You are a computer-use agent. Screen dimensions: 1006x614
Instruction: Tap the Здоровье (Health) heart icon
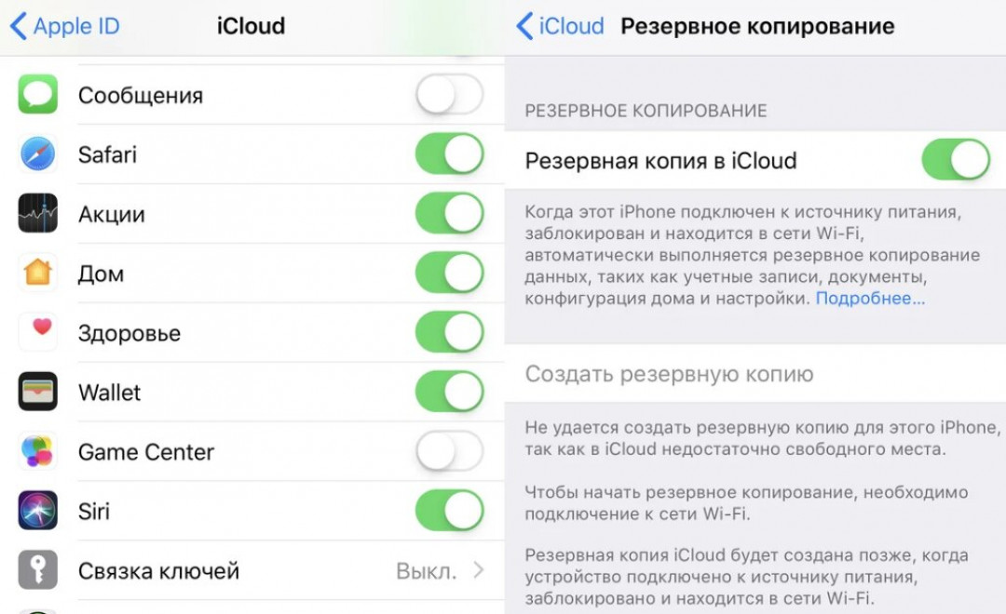point(38,332)
